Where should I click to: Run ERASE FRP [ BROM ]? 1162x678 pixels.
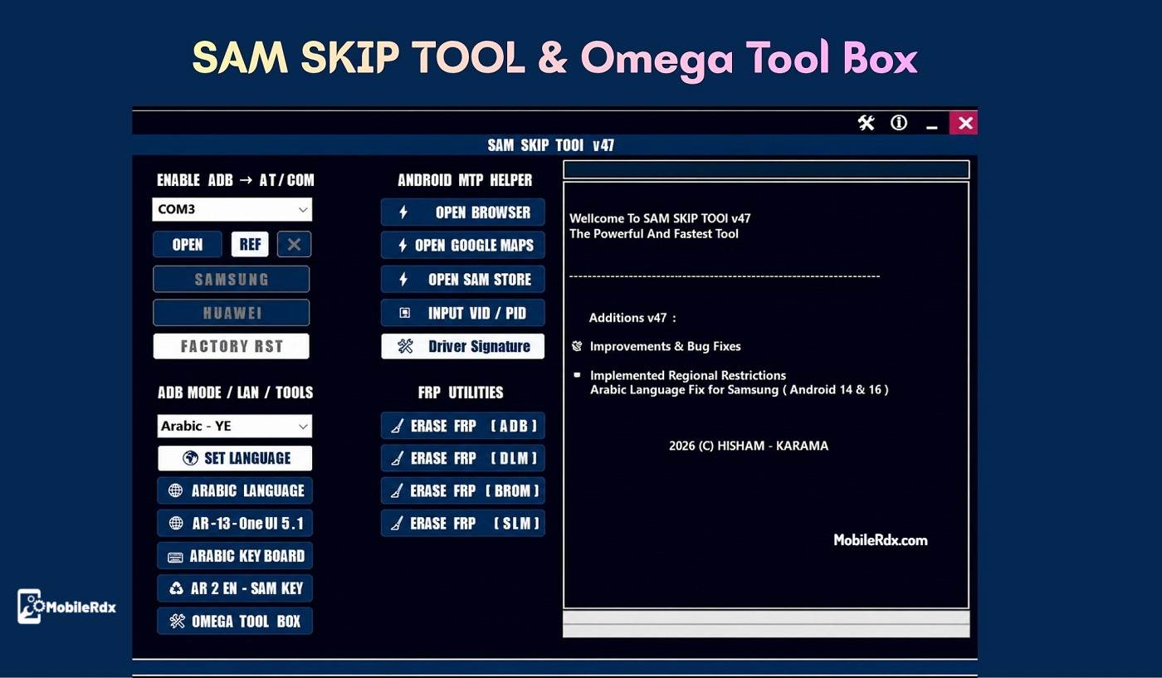click(463, 490)
